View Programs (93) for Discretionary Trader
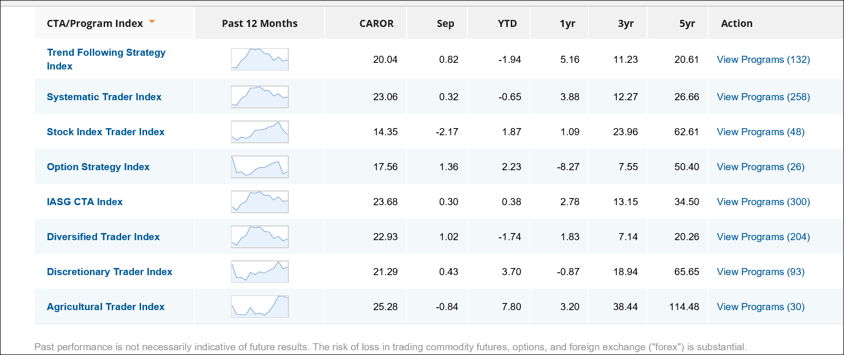The image size is (844, 355). click(x=760, y=272)
